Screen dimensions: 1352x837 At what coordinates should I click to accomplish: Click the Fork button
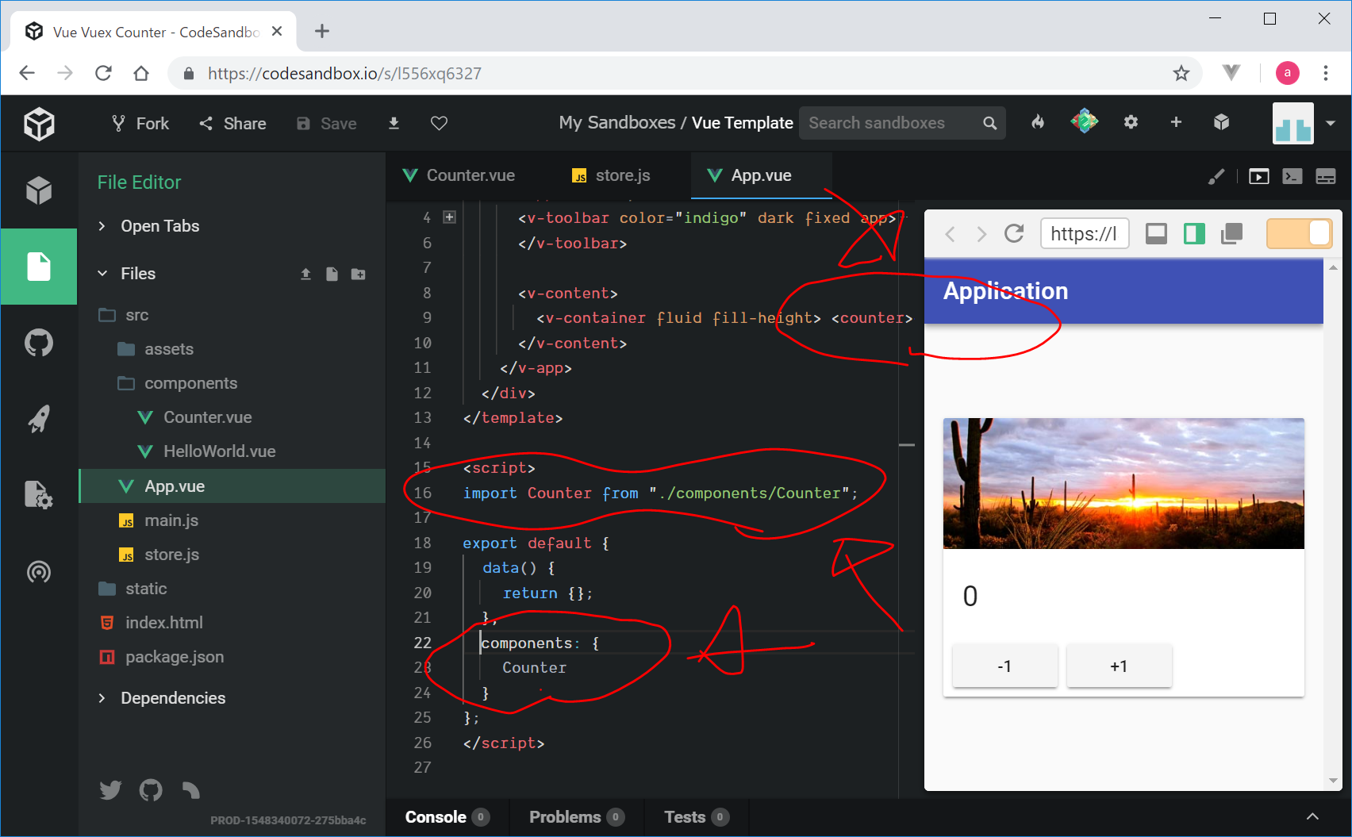[140, 123]
